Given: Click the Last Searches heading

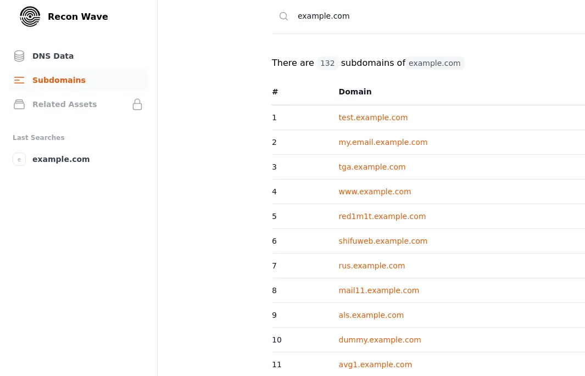Looking at the screenshot, I should (38, 138).
